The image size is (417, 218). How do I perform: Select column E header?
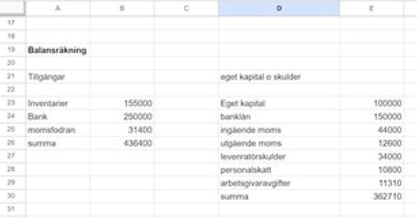(x=371, y=8)
